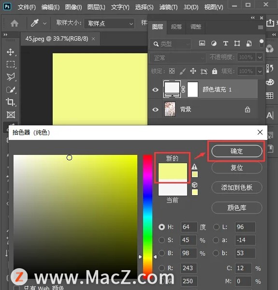The width and height of the screenshot is (278, 290).
Task: Select the B brightness radio button
Action: click(161, 253)
